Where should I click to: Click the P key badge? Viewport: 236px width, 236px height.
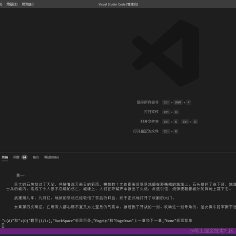point(188,102)
